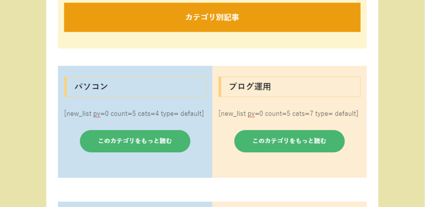Click misspelled pv word in パソコン shortcode
The width and height of the screenshot is (425, 207).
click(97, 114)
